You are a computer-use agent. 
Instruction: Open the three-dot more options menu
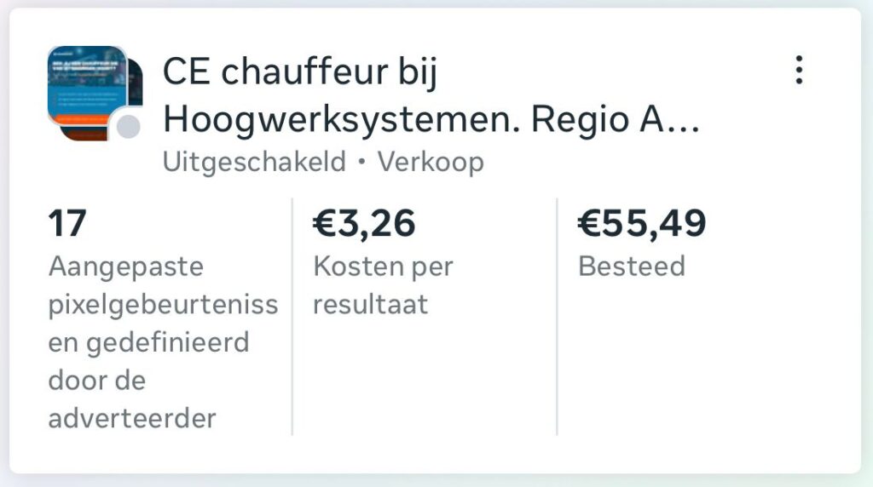pos(799,70)
